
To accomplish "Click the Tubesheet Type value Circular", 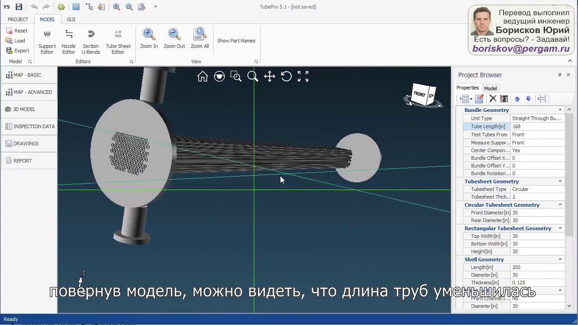I will pos(537,189).
